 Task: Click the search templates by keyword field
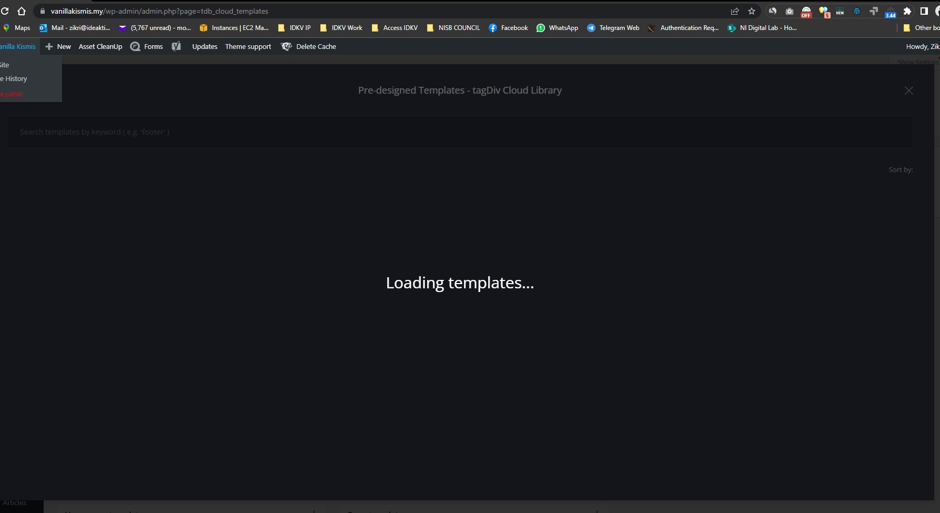(459, 132)
